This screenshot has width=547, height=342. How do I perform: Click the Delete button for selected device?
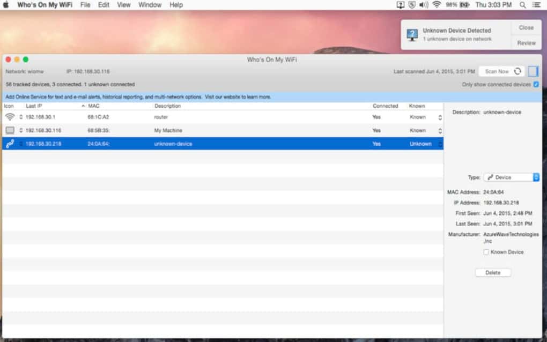(492, 273)
